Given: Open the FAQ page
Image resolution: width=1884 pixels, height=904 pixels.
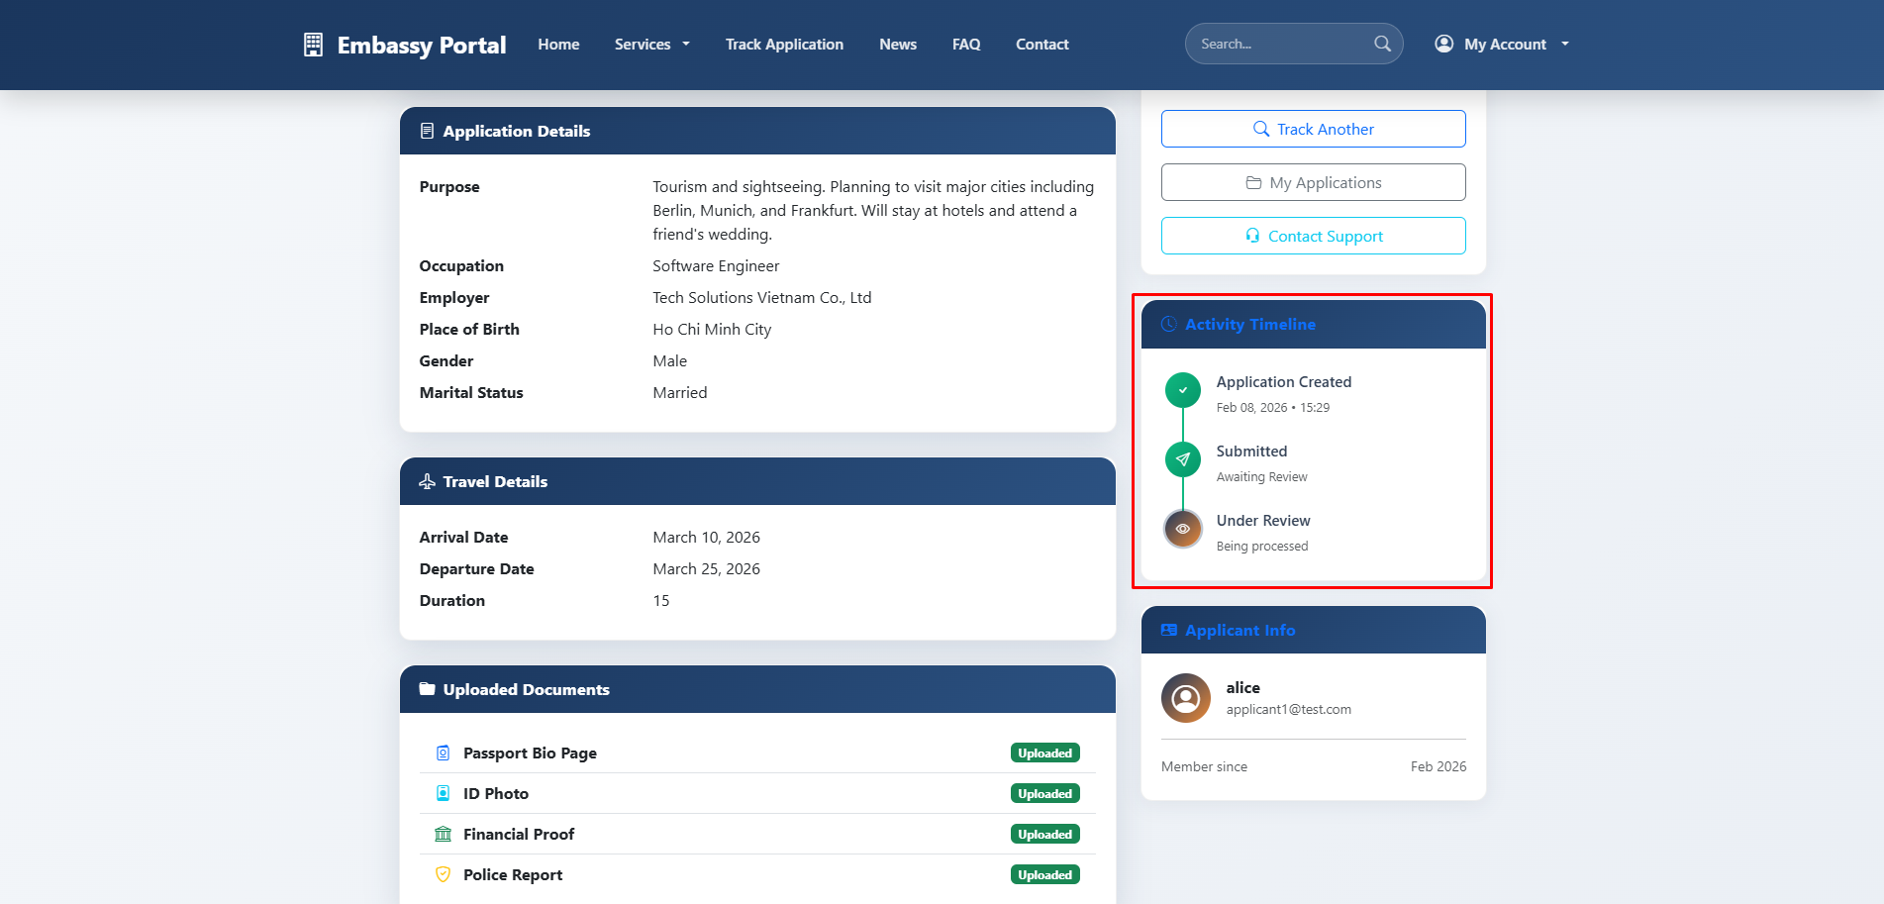Looking at the screenshot, I should 965,45.
